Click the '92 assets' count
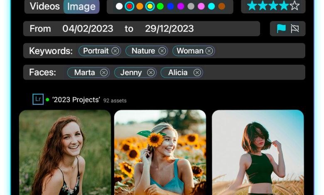This screenshot has width=324, height=195. pos(115,101)
